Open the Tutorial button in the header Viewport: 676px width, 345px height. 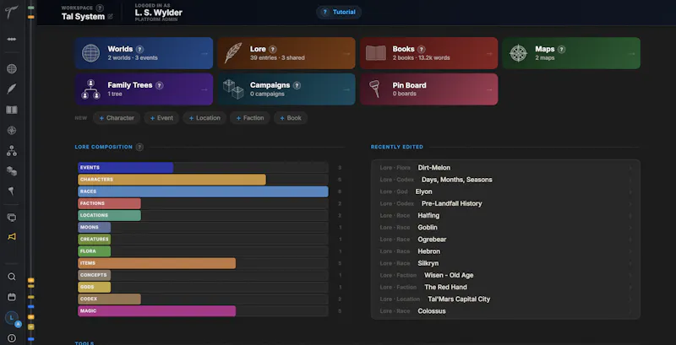pos(339,12)
